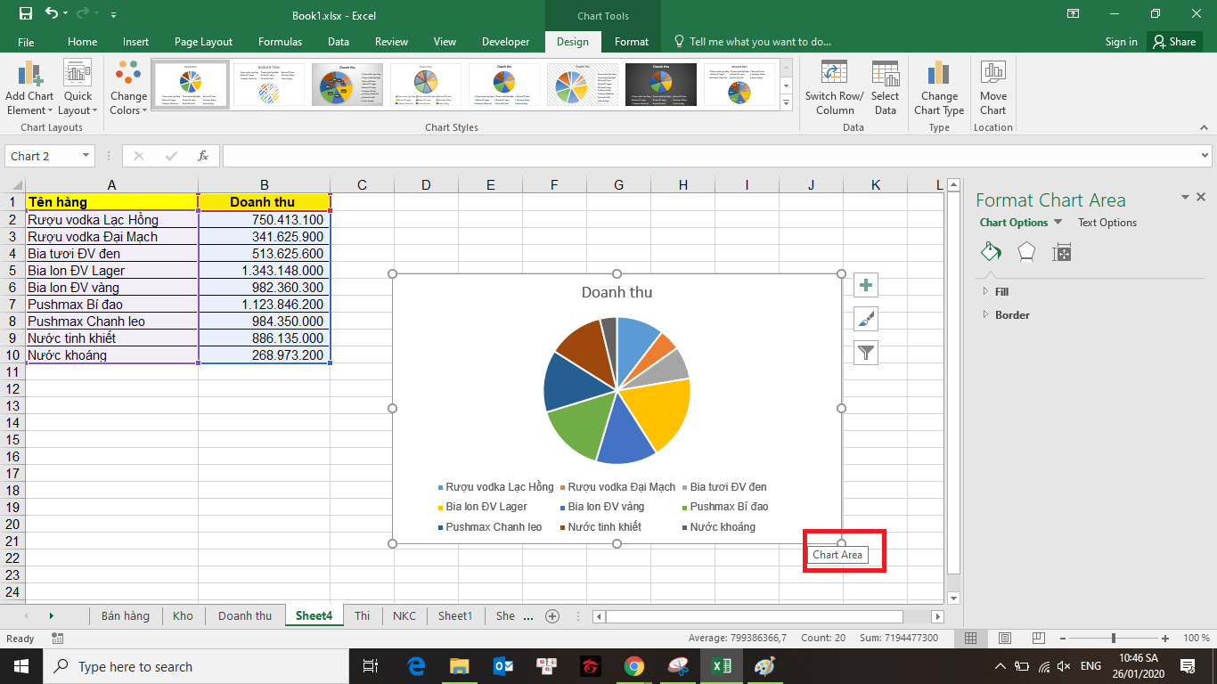
Task: Switch to the Bán hàng sheet tab
Action: point(125,616)
